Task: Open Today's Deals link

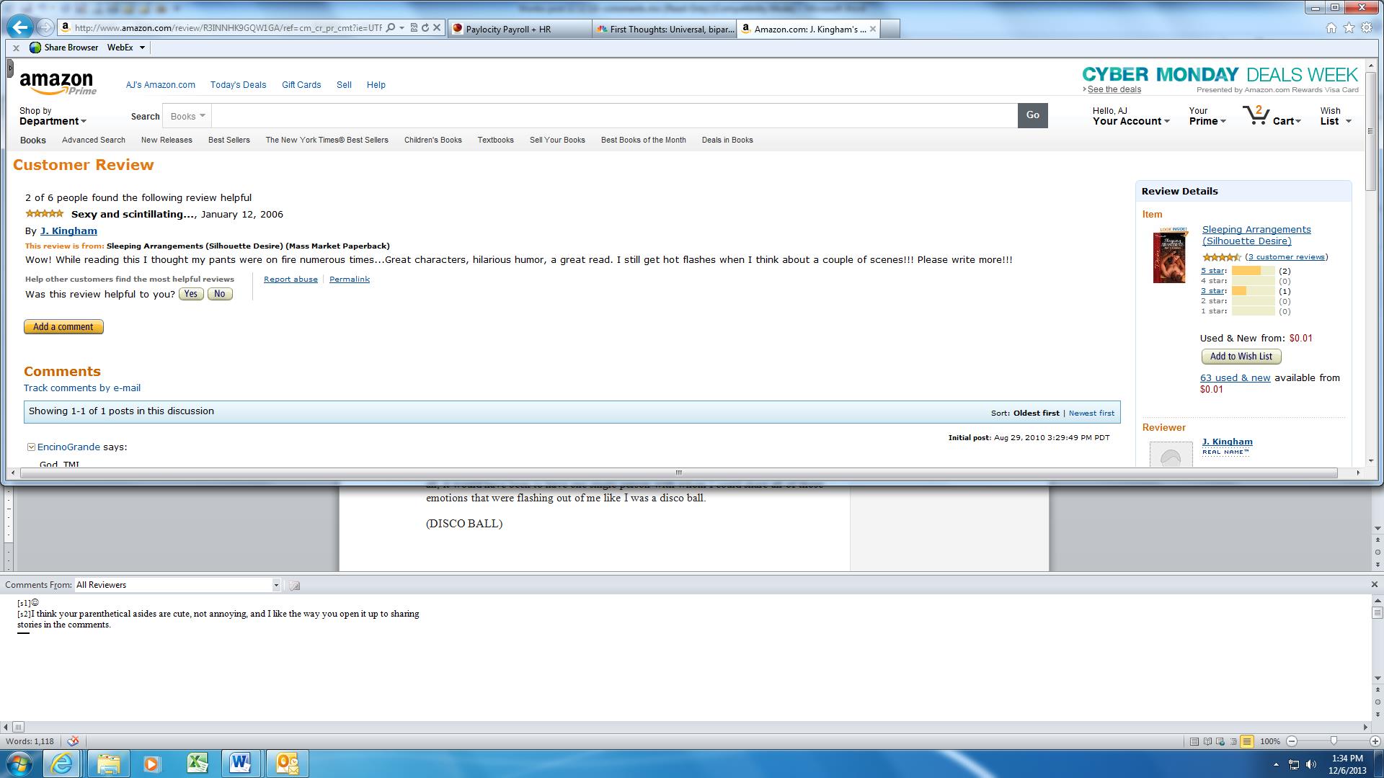Action: point(238,85)
